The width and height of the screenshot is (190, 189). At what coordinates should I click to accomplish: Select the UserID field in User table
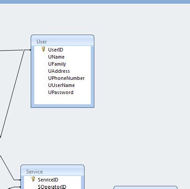56,50
